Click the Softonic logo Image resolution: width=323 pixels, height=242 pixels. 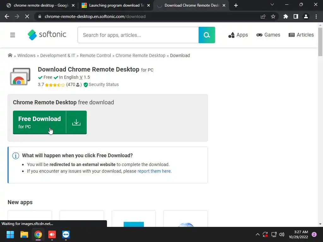pyautogui.click(x=47, y=35)
